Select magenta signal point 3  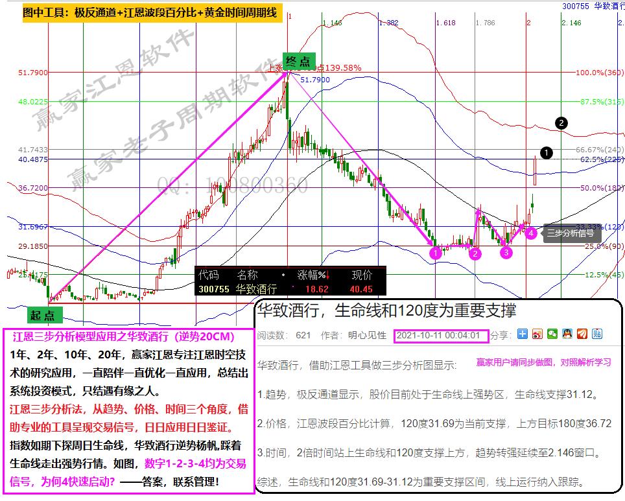[x=506, y=252]
